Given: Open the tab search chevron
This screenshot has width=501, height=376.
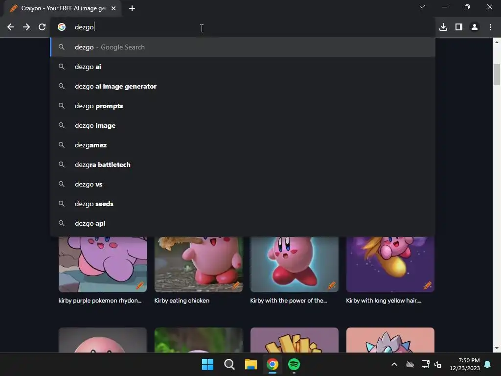Looking at the screenshot, I should tap(422, 7).
